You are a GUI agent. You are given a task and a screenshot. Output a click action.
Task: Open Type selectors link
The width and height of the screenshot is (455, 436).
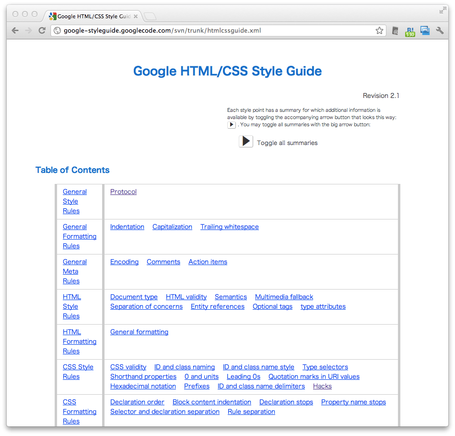(325, 367)
